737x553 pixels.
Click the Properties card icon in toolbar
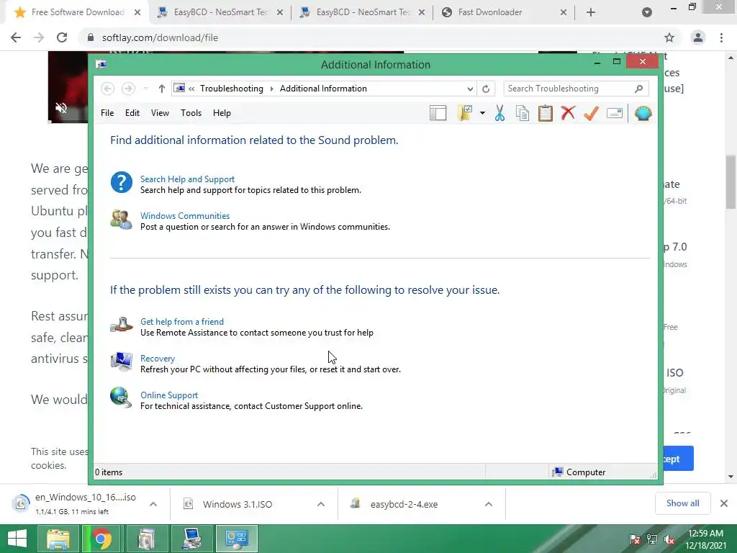pos(615,113)
